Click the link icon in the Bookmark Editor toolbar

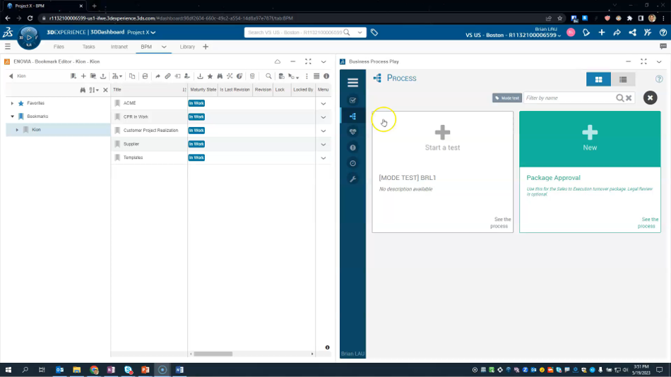(x=168, y=76)
